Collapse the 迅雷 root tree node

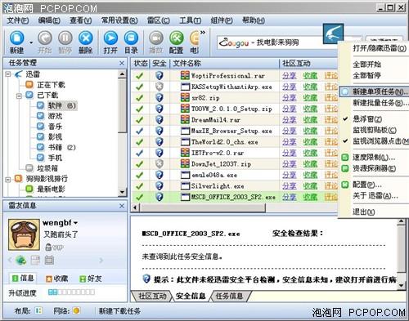[8, 74]
